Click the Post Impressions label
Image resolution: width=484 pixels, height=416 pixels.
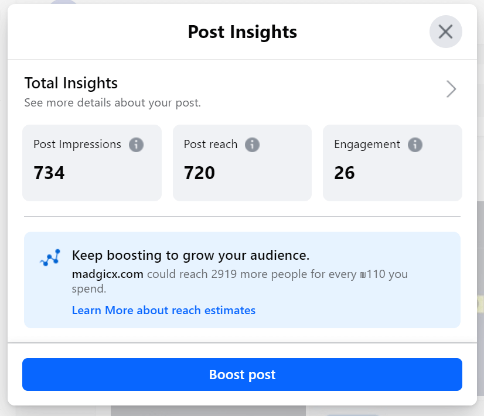pos(77,144)
